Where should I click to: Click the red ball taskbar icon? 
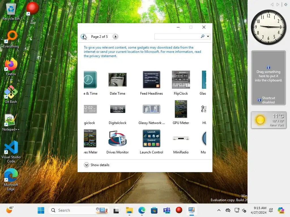coord(179,210)
